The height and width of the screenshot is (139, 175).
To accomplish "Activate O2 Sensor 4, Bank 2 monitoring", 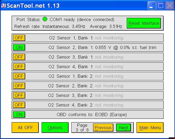I will pyautogui.click(x=19, y=105).
